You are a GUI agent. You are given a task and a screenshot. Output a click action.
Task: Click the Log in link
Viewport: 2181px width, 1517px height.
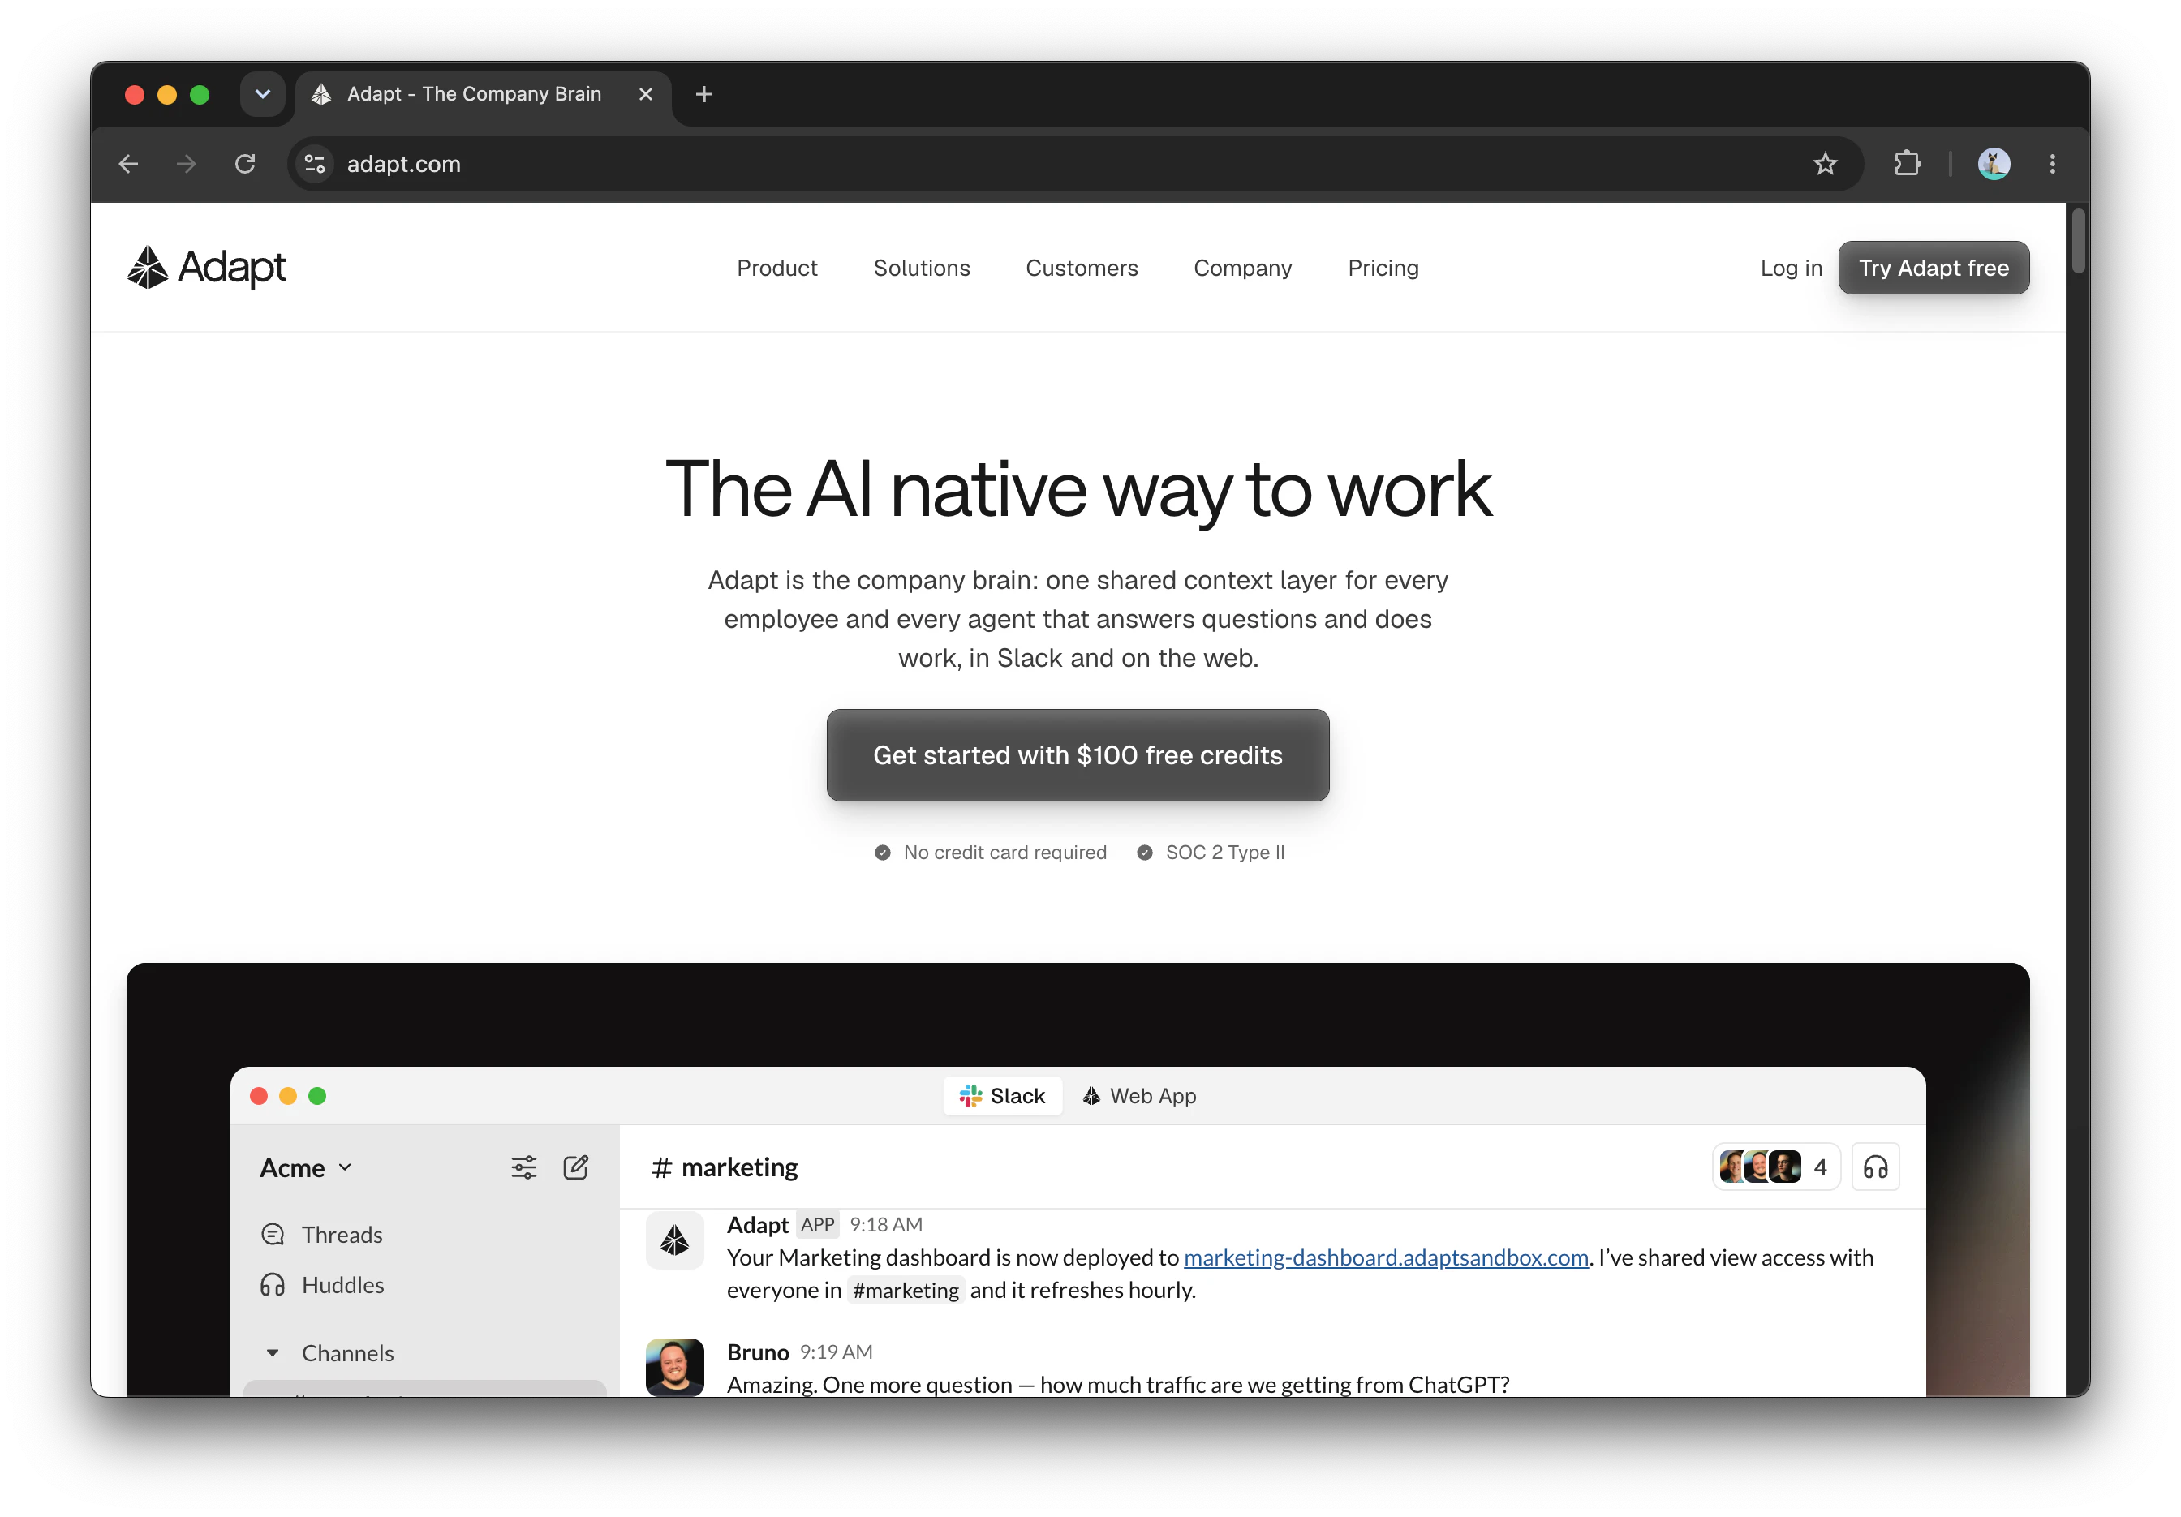point(1791,268)
